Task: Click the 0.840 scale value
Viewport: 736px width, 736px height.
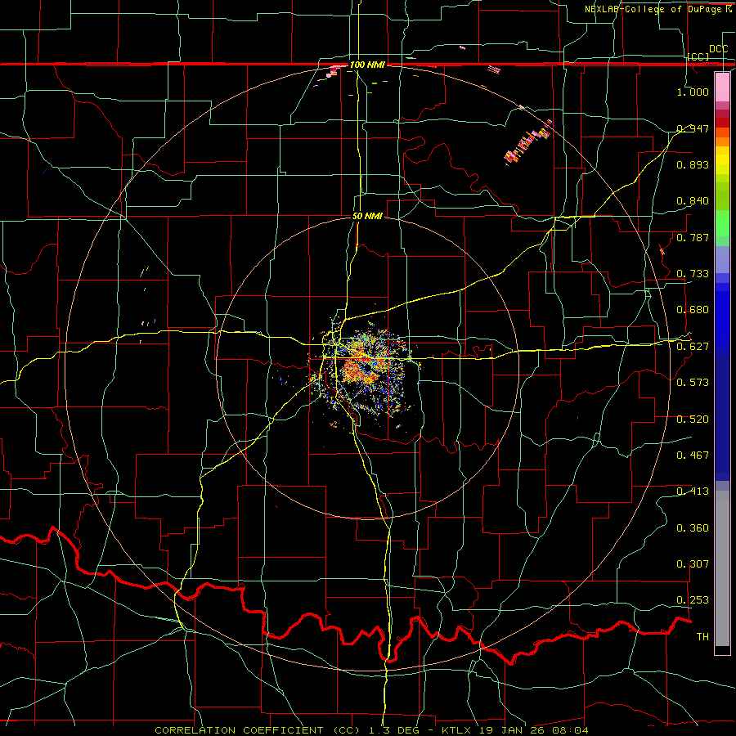Action: (x=693, y=201)
